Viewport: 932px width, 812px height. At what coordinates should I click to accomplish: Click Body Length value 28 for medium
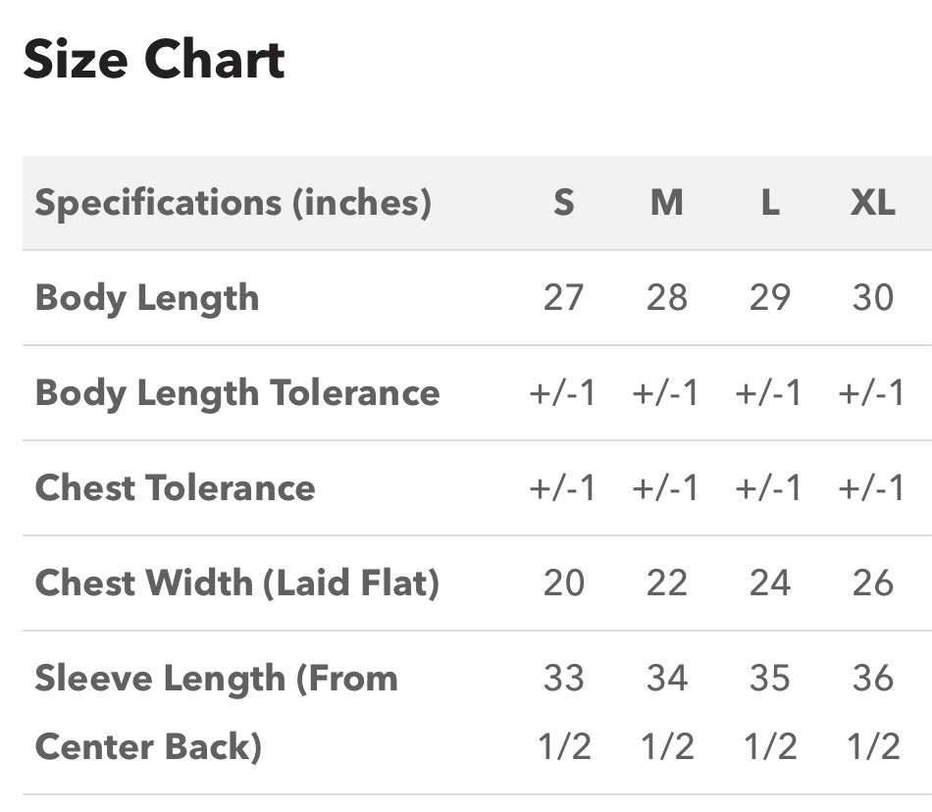pyautogui.click(x=666, y=297)
